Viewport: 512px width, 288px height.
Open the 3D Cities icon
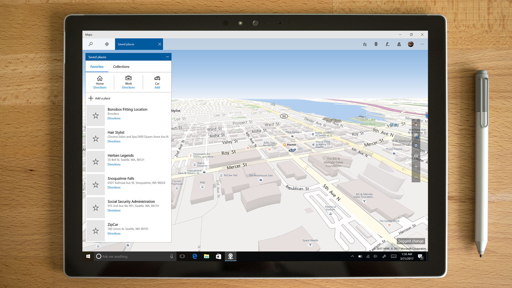[399, 44]
